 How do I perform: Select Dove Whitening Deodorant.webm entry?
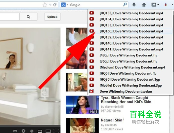(130, 91)
